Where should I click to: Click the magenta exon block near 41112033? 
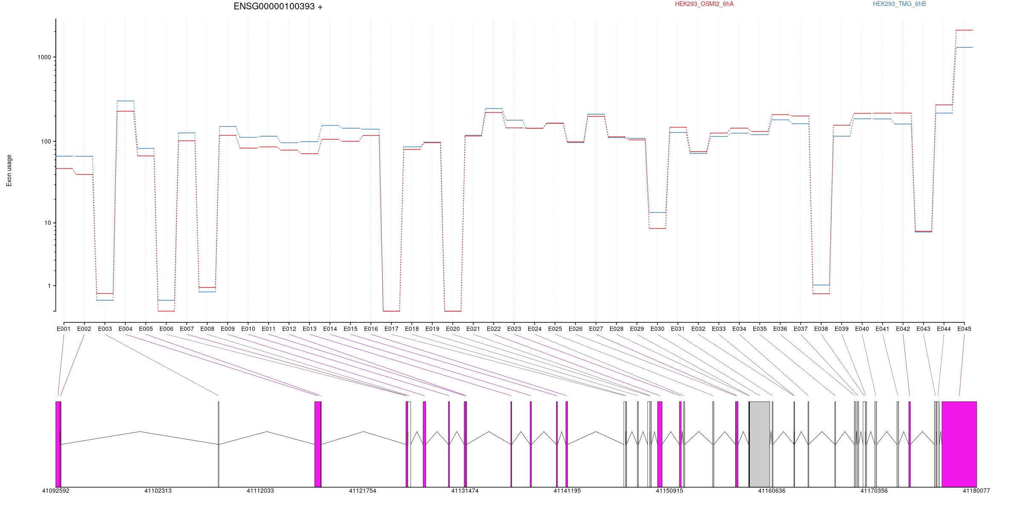(318, 444)
